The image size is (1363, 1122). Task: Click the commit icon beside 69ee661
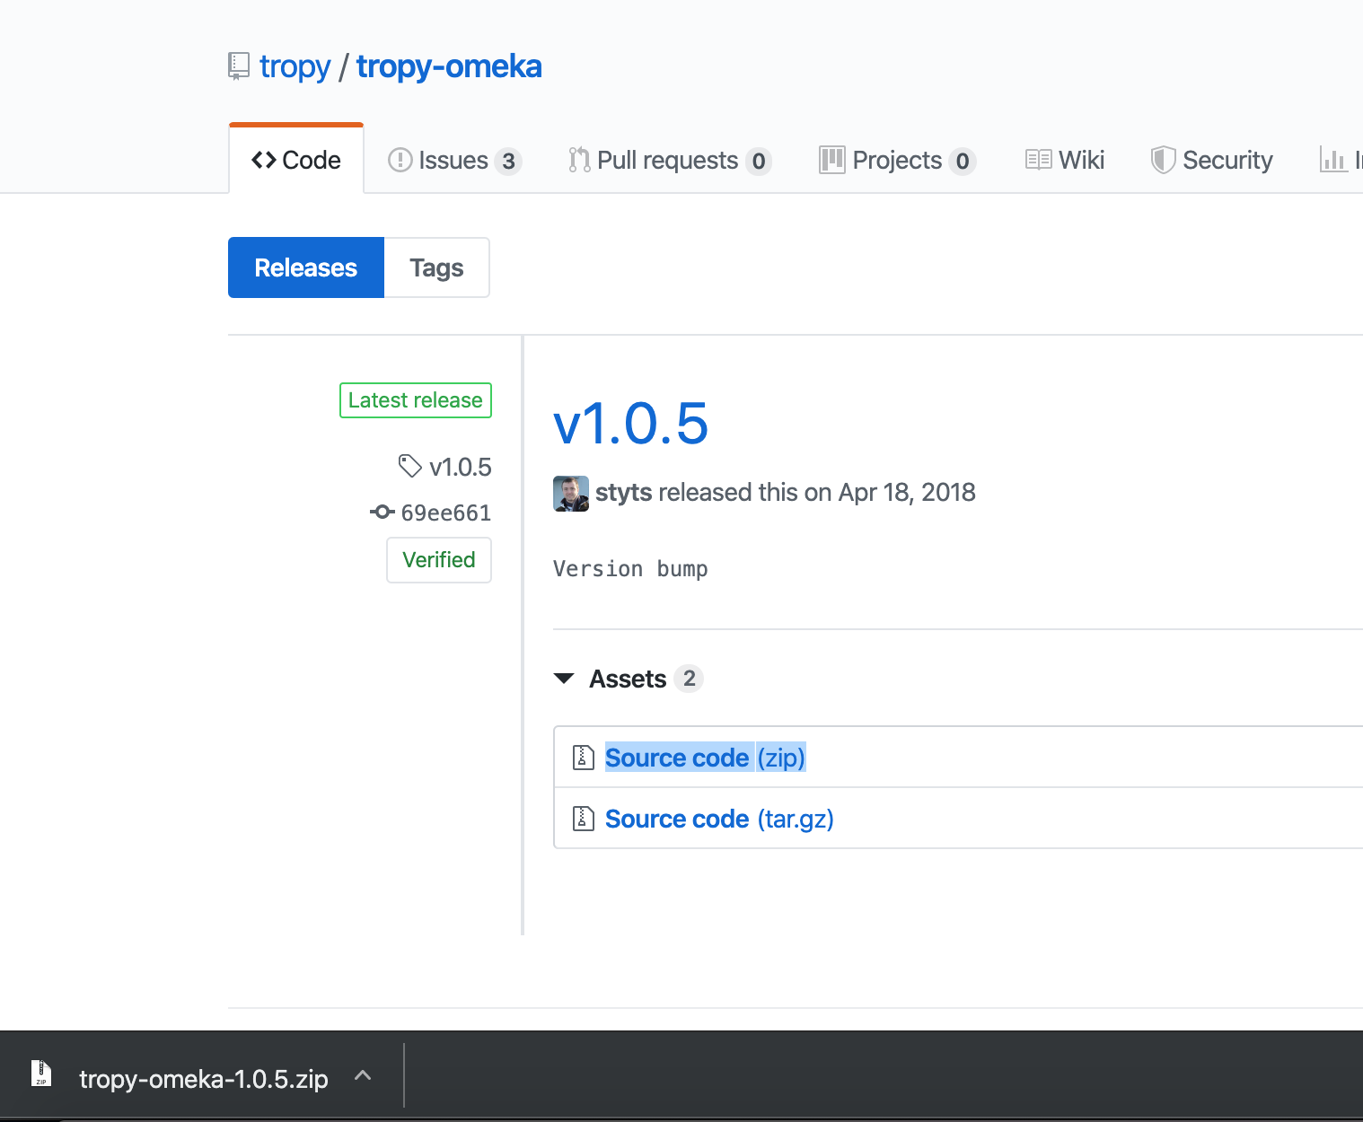pos(382,512)
